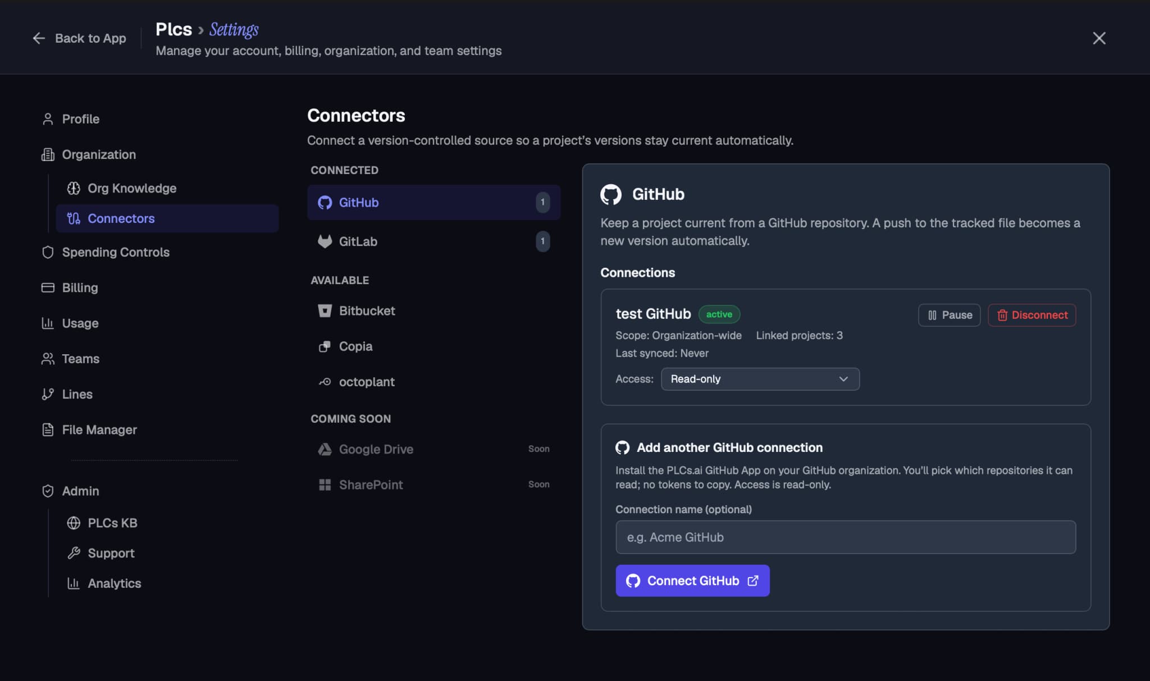Image resolution: width=1150 pixels, height=681 pixels.
Task: Choose the Bitbucket connector
Action: (433, 310)
